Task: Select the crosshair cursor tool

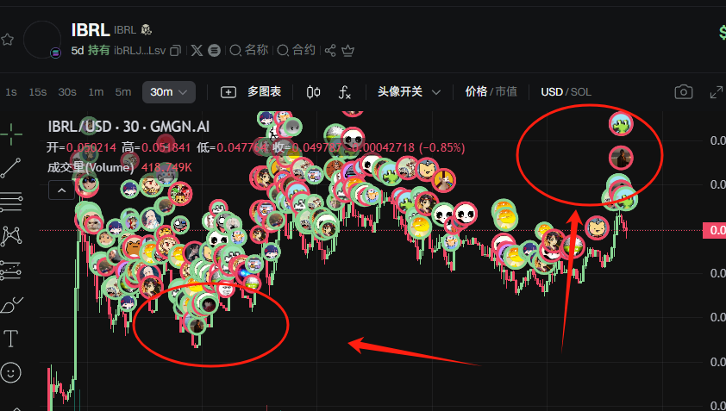Action: pyautogui.click(x=11, y=134)
